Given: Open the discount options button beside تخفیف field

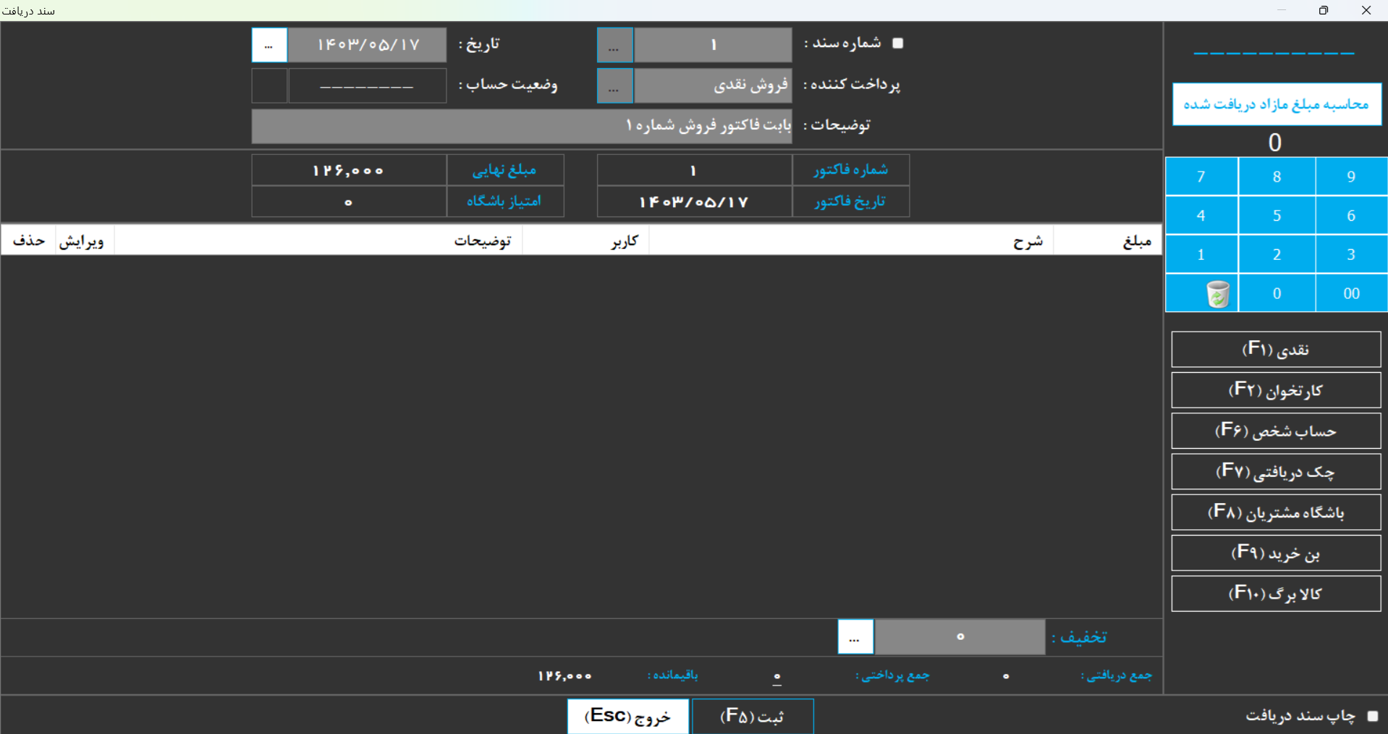Looking at the screenshot, I should point(855,637).
